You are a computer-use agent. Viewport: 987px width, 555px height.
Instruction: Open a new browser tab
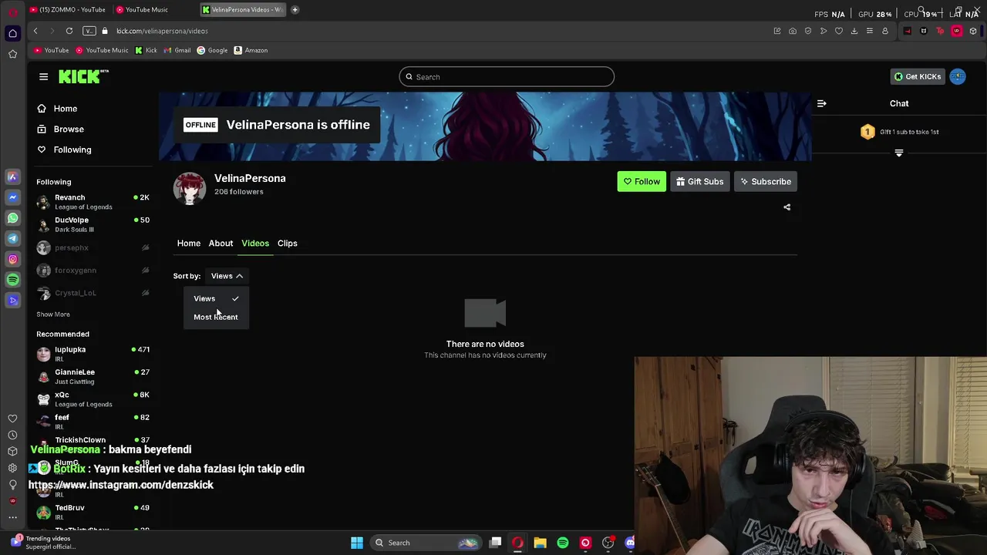tap(295, 9)
